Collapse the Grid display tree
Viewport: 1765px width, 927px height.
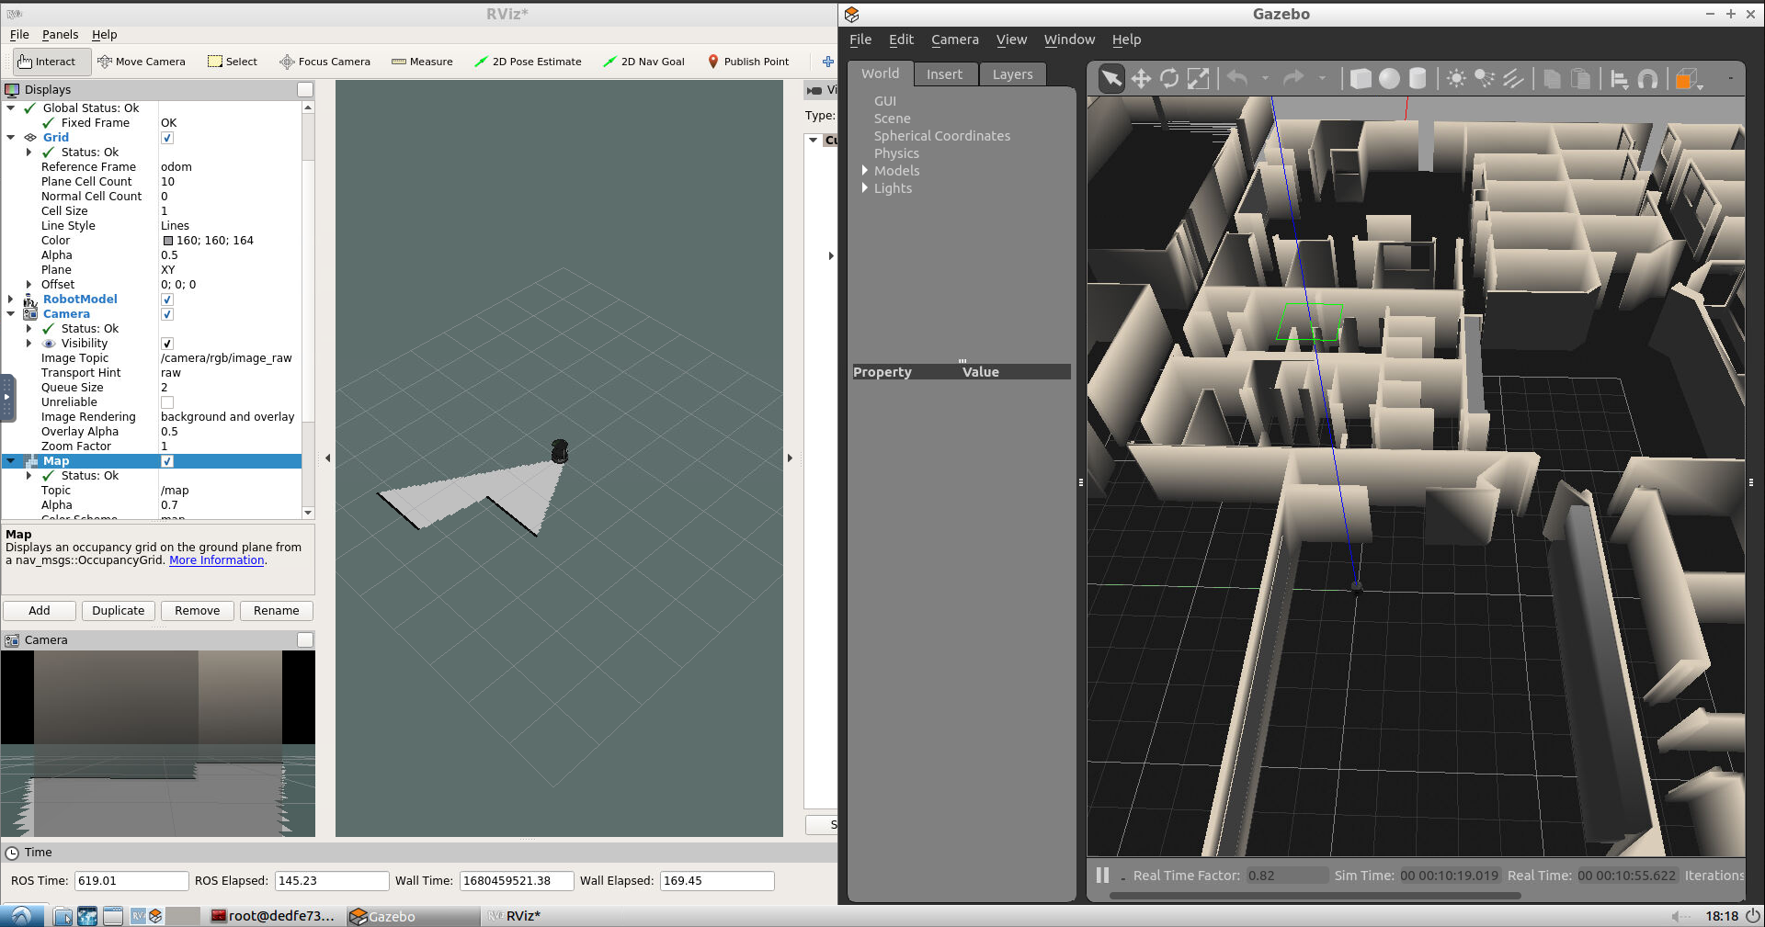point(11,138)
